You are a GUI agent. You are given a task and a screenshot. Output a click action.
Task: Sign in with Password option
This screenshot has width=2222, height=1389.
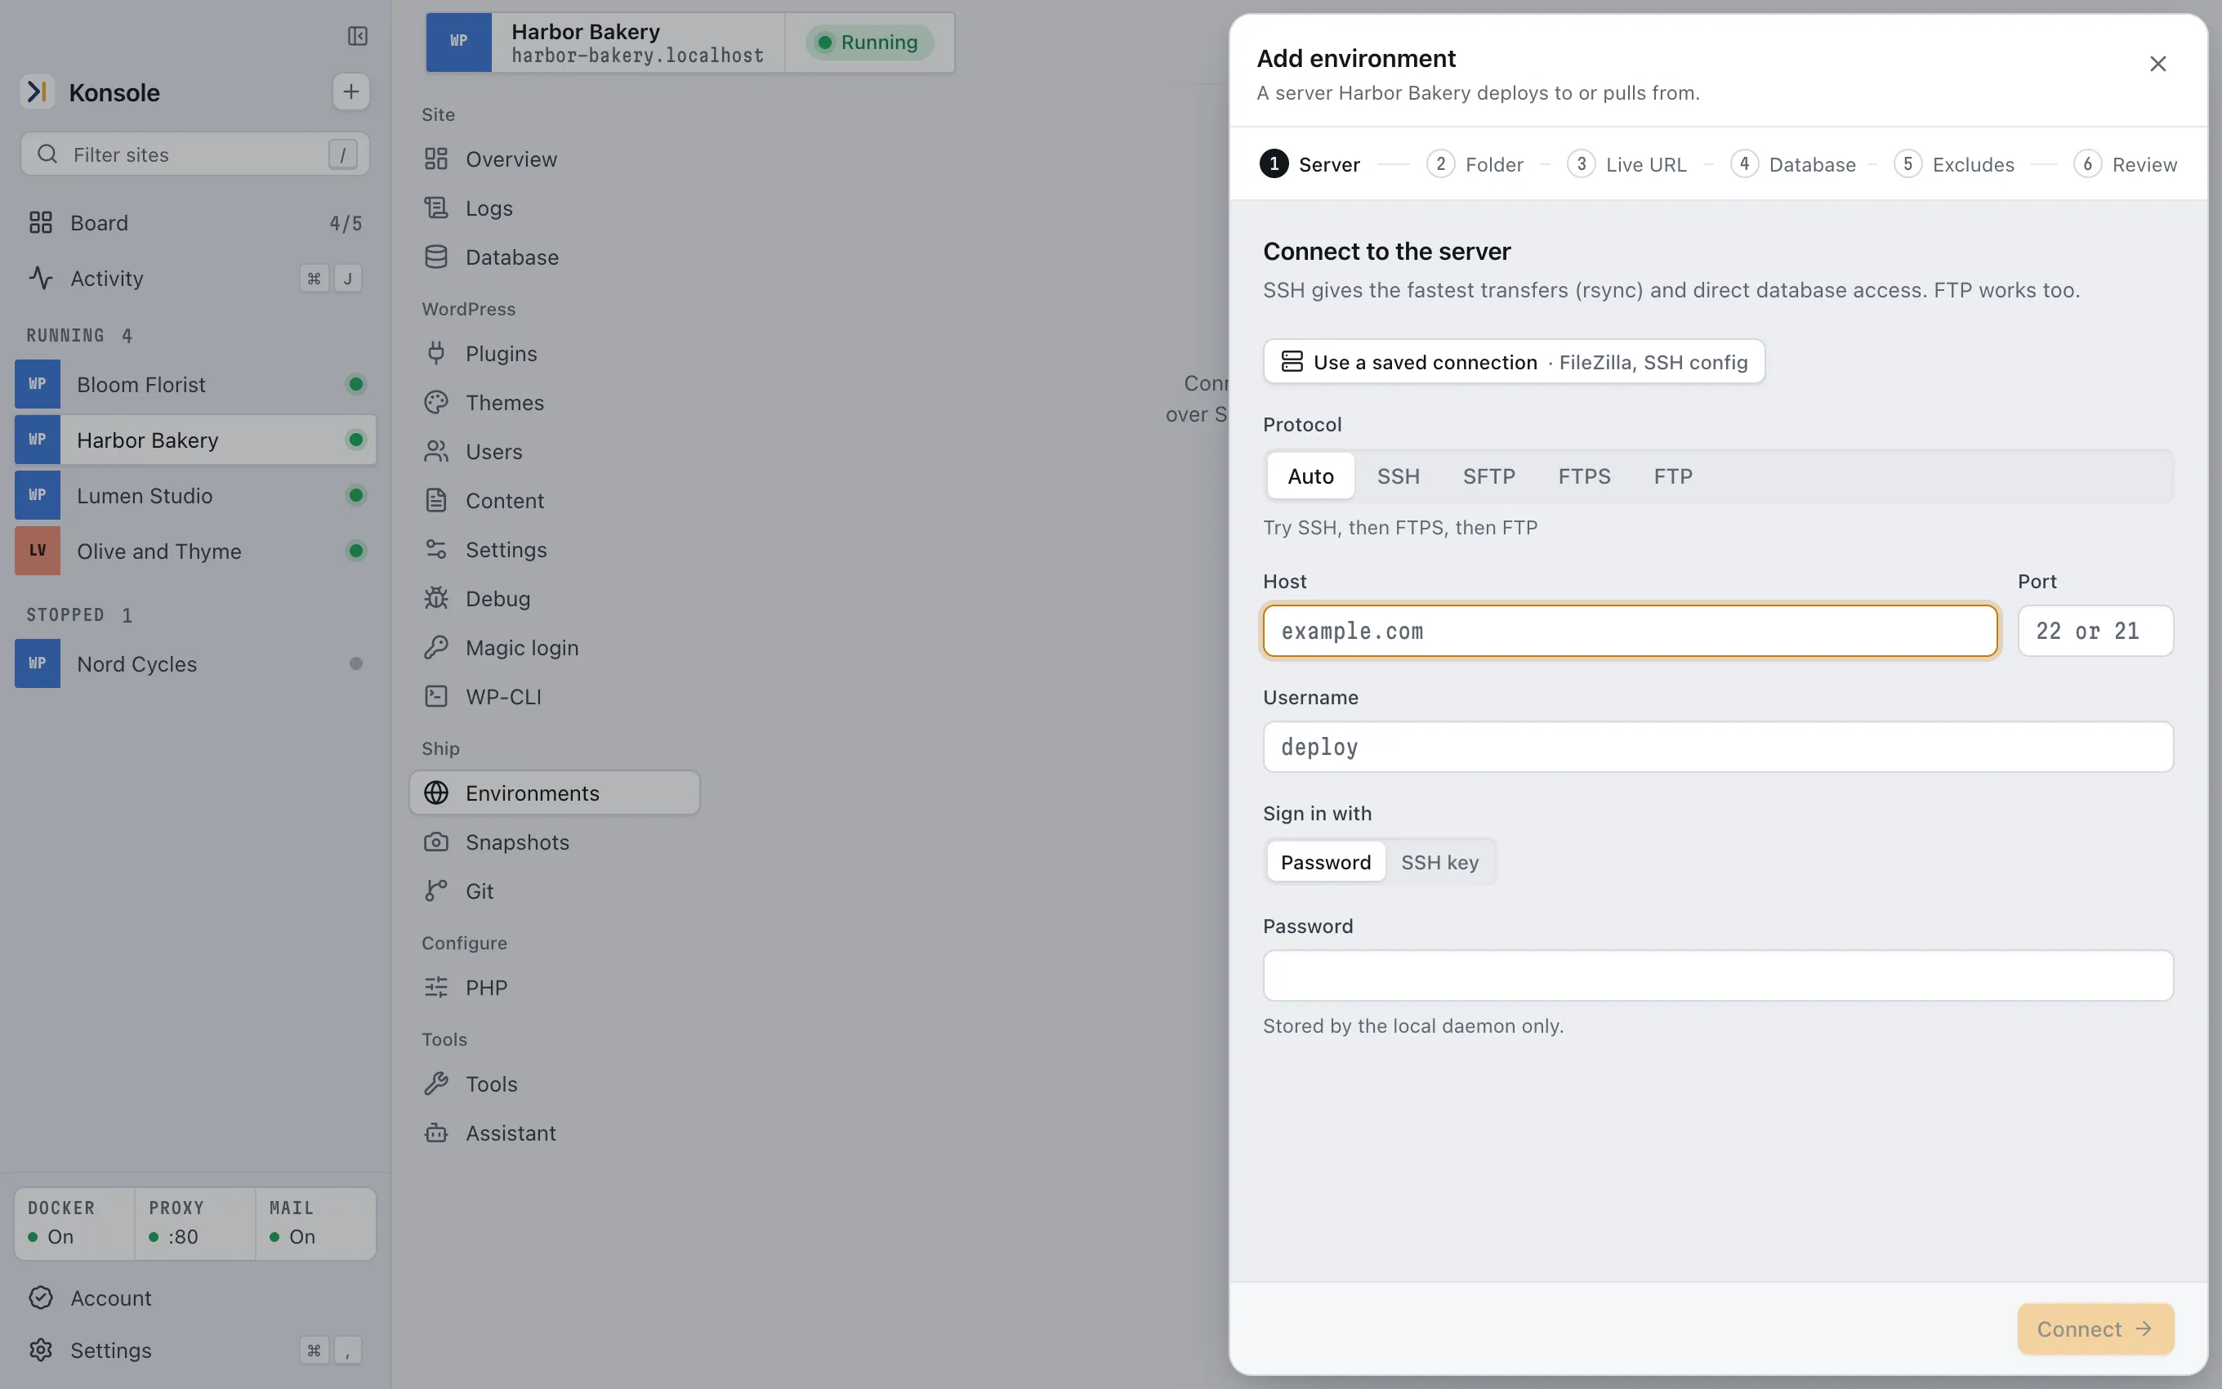click(1326, 862)
